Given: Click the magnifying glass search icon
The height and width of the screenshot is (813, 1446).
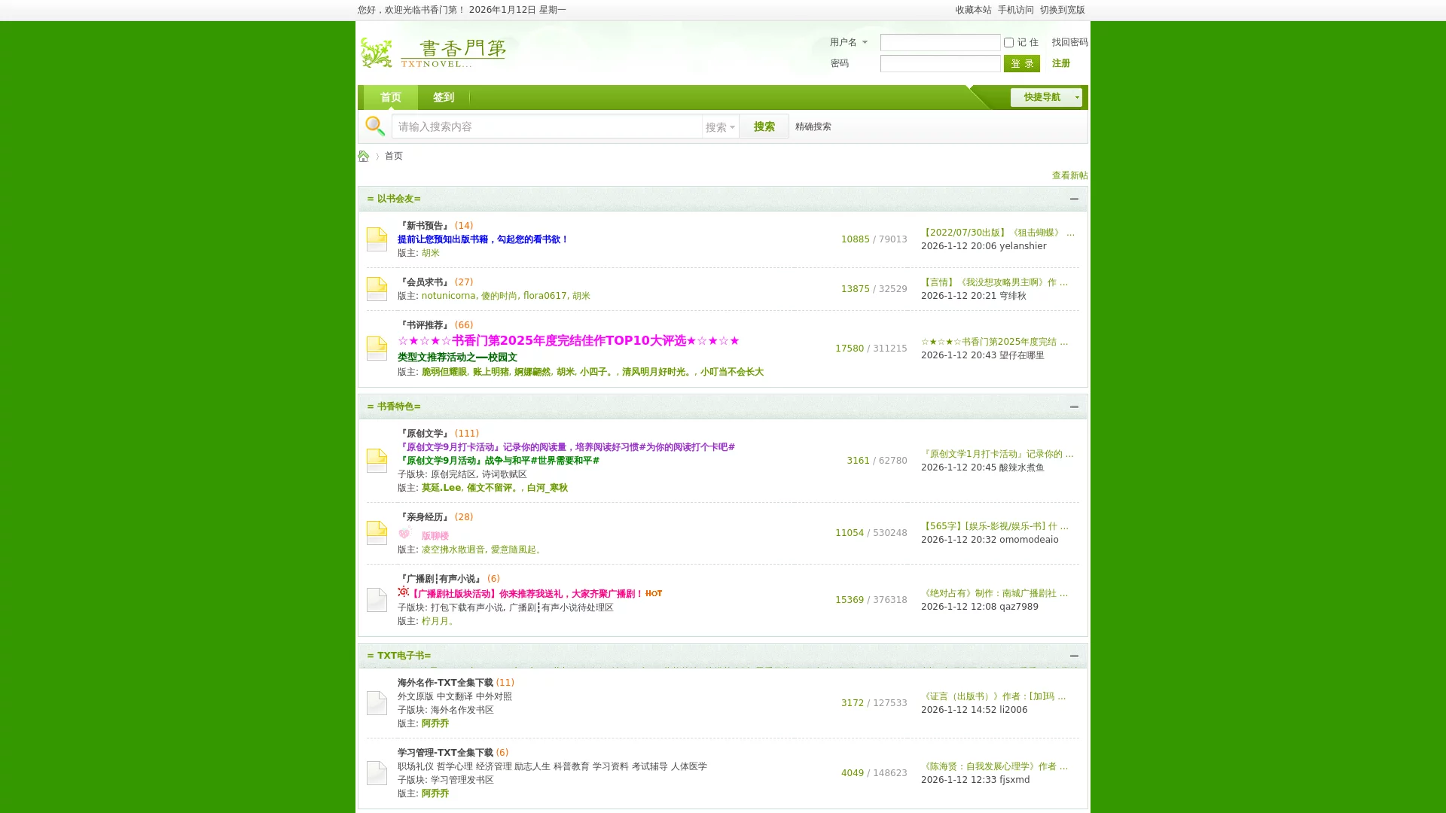Looking at the screenshot, I should pyautogui.click(x=374, y=126).
